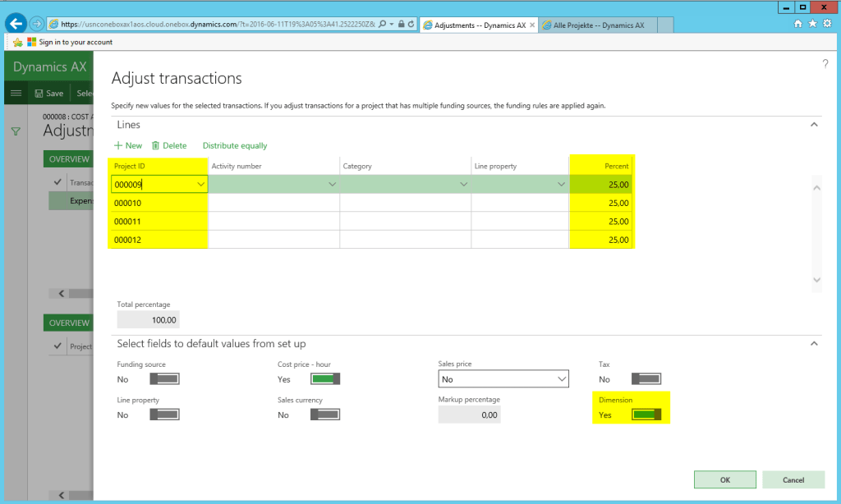
Task: Open the navigation menu via hamburger icon
Action: (16, 93)
